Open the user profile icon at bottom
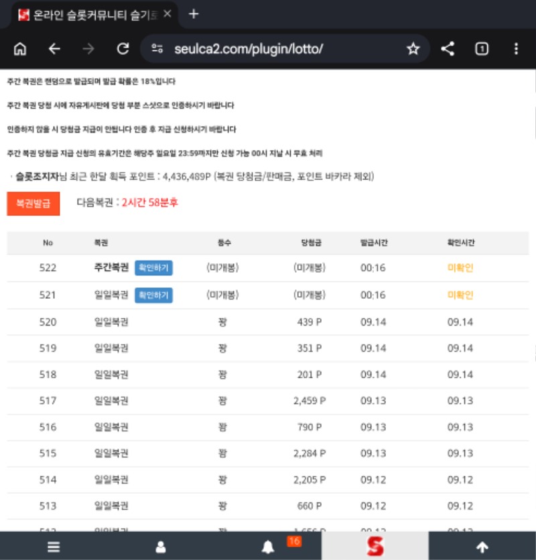The image size is (536, 560). (161, 547)
